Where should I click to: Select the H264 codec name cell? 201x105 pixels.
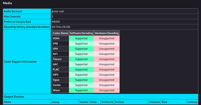[60, 38]
